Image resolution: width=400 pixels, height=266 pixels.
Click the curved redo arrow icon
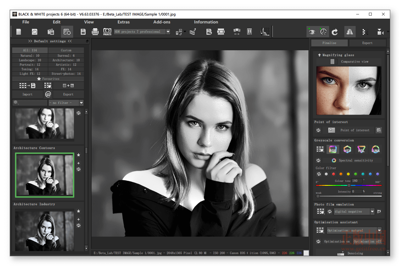click(x=335, y=32)
